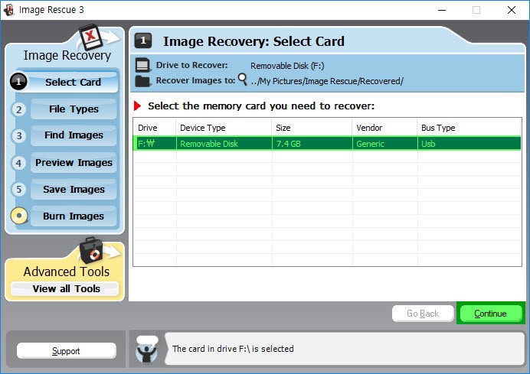
Task: Open the Select Card step
Action: (73, 82)
